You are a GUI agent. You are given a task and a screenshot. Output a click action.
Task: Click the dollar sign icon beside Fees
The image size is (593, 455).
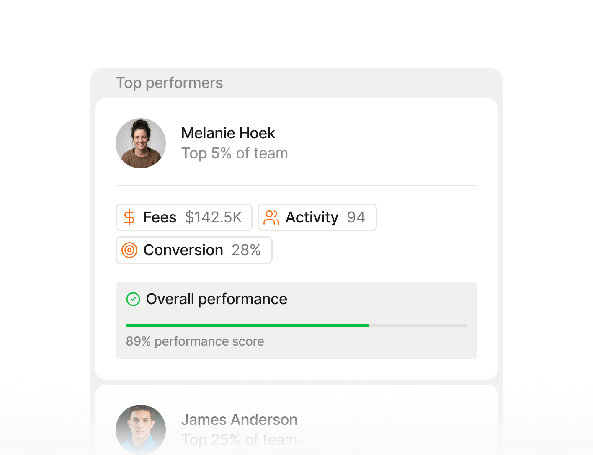129,217
